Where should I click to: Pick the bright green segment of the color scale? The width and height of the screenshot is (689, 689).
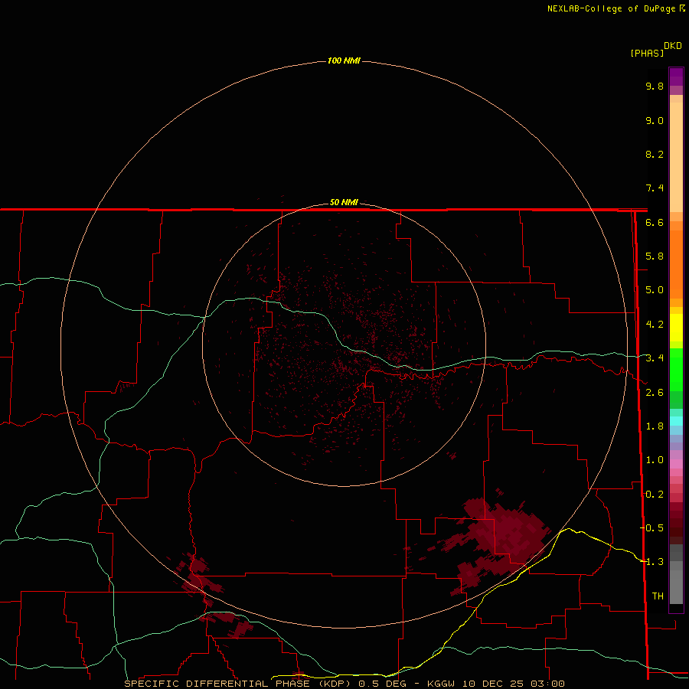click(x=676, y=369)
